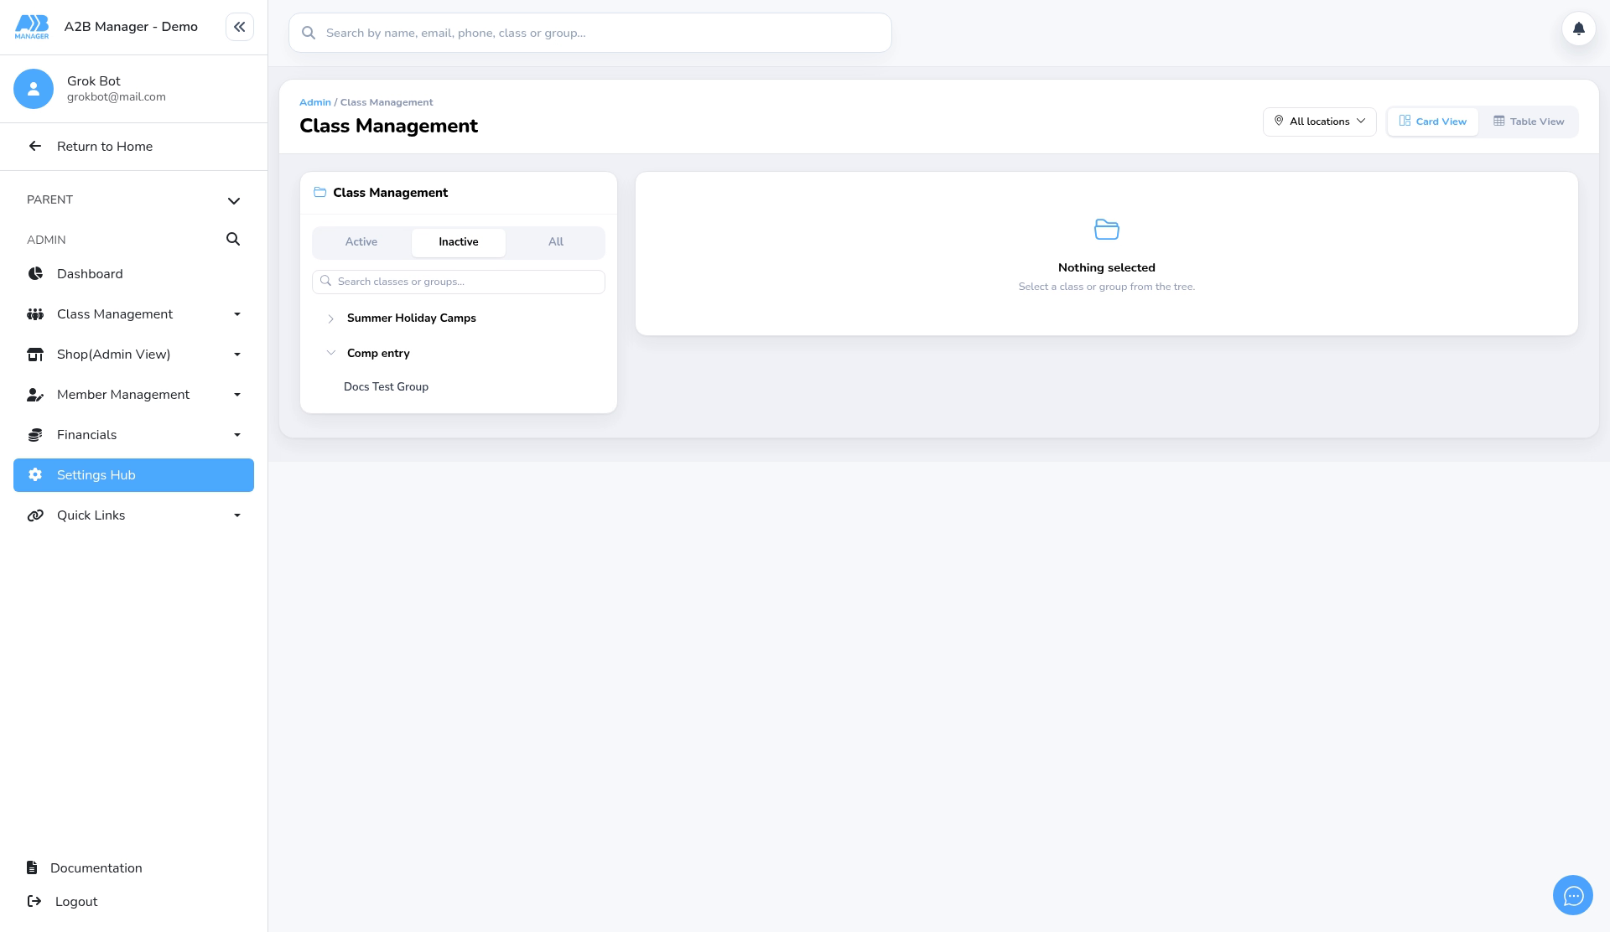Expand the Summer Holiday Camps tree node
The height and width of the screenshot is (932, 1610).
coord(330,318)
